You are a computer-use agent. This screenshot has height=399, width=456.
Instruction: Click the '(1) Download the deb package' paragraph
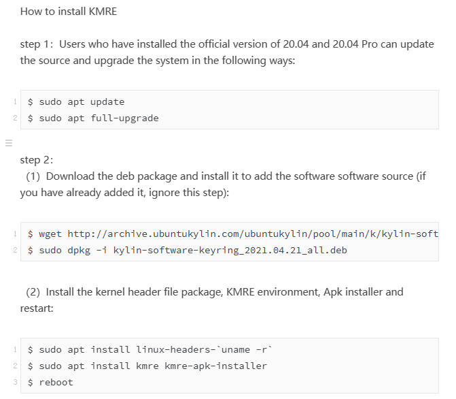[223, 185]
